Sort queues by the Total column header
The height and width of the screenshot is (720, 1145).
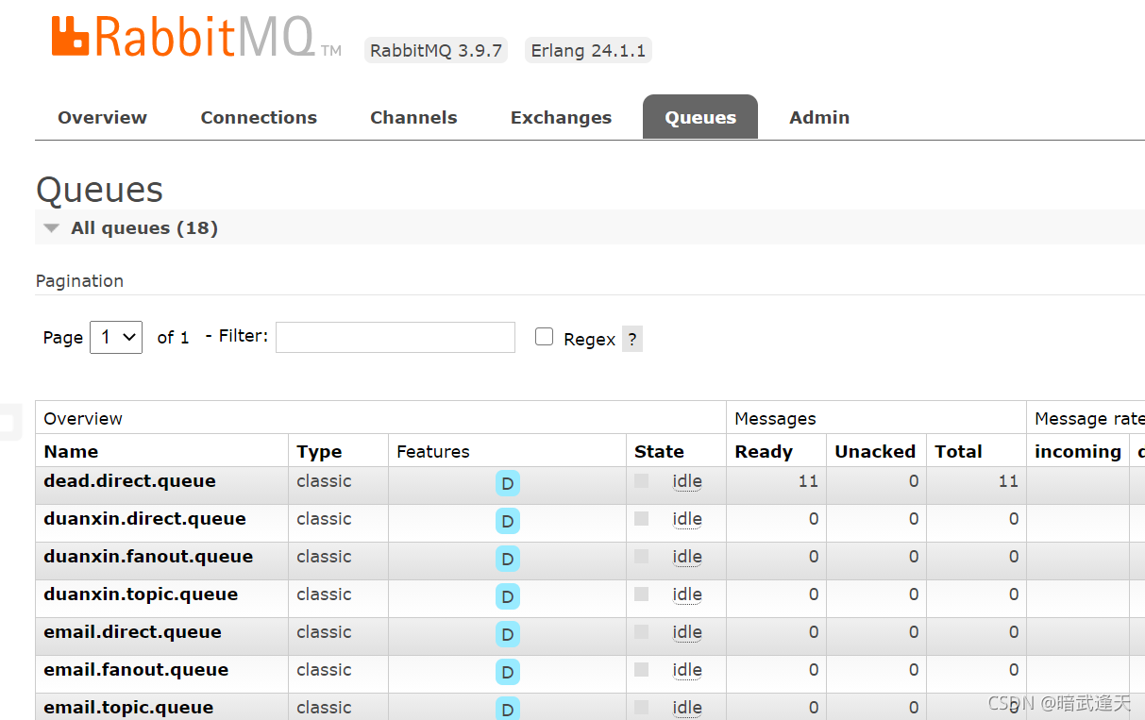958,451
